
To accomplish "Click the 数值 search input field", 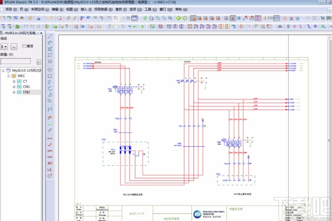I will tap(16, 61).
